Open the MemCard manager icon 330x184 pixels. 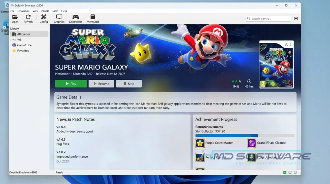(92, 17)
